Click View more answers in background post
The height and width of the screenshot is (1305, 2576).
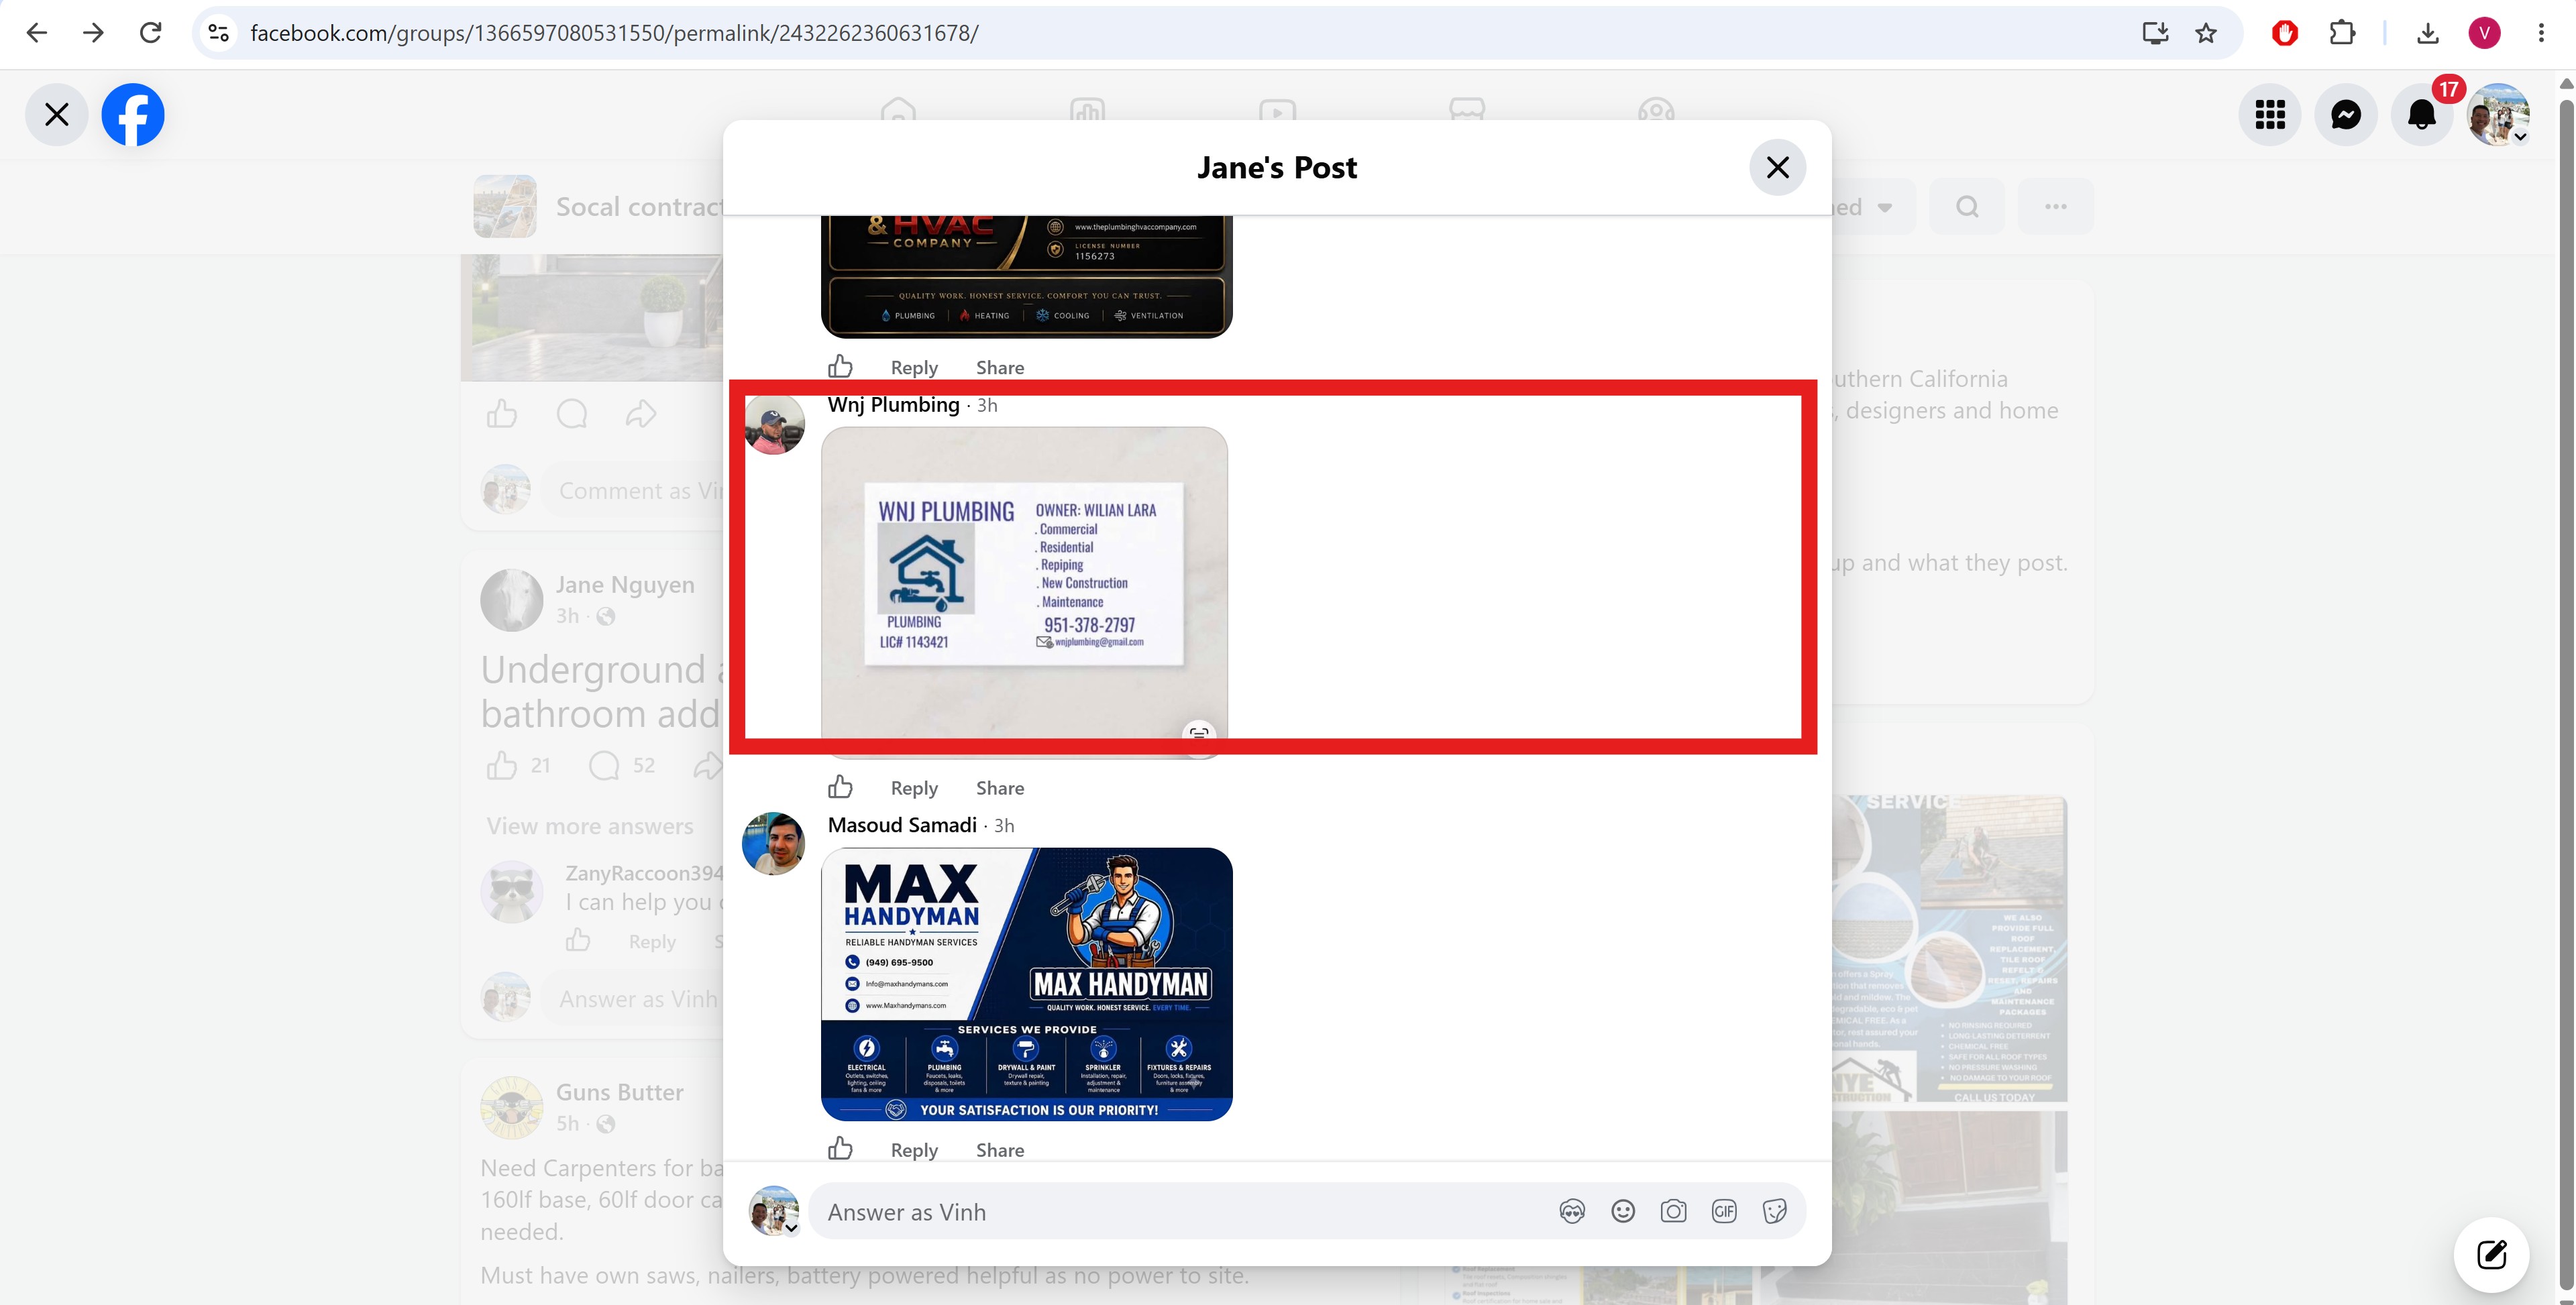(590, 826)
